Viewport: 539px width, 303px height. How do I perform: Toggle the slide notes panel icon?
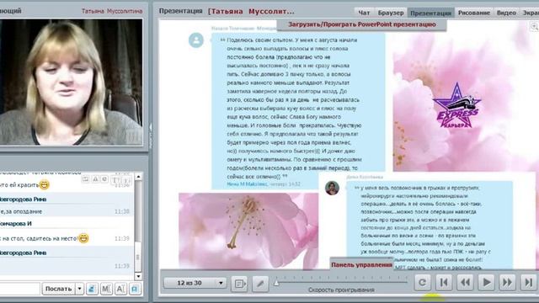pyautogui.click(x=239, y=284)
